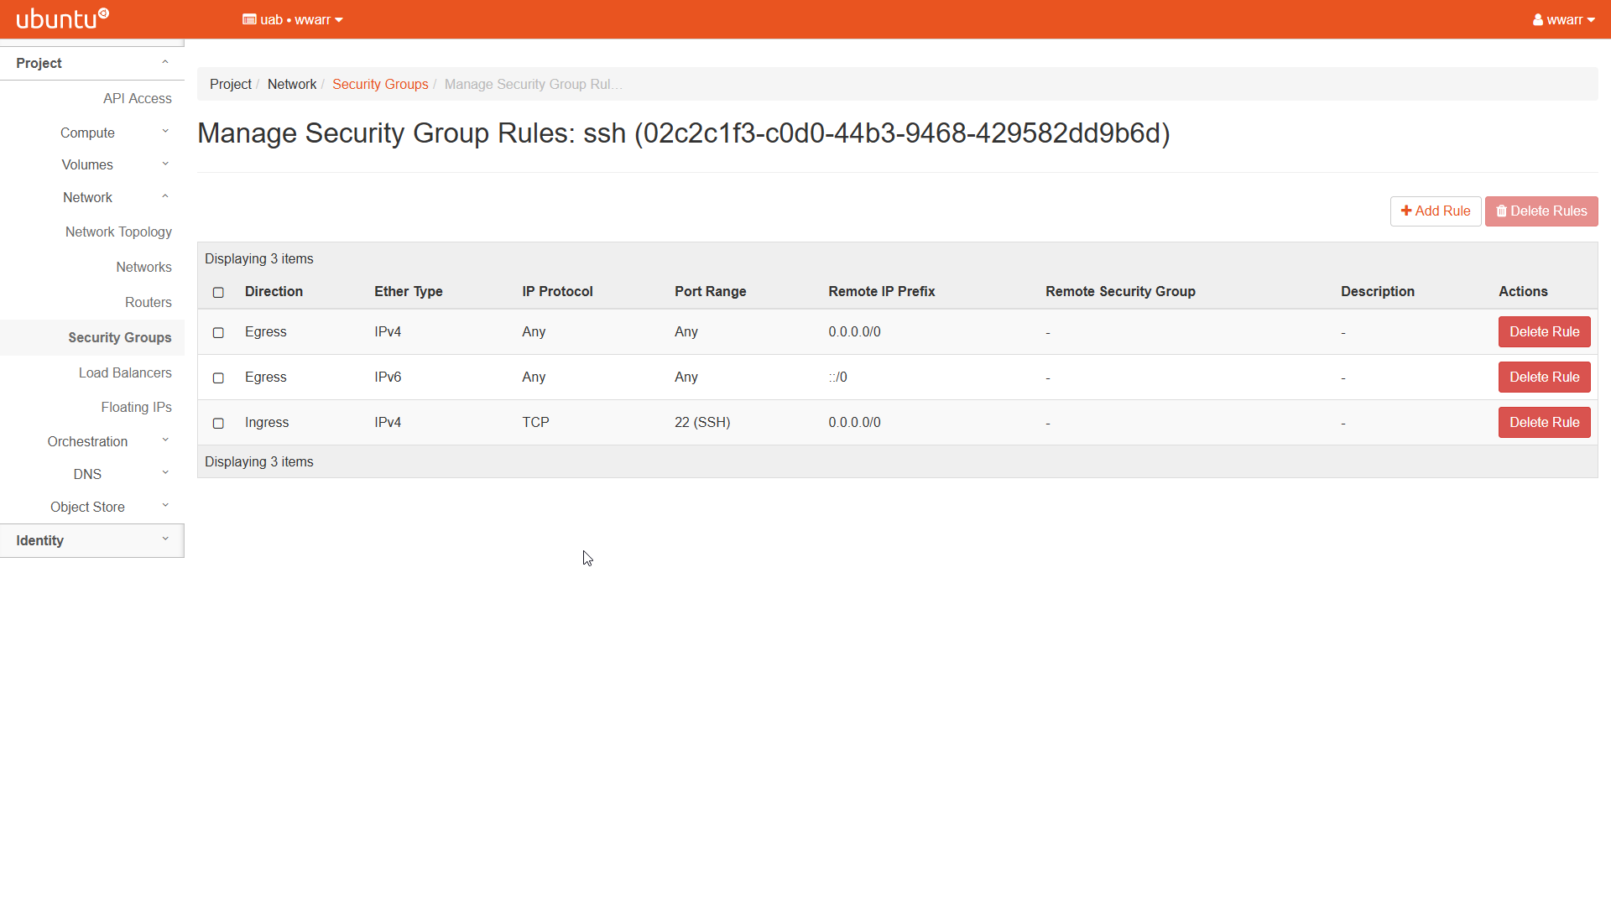This screenshot has height=906, width=1611.
Task: Click the 'IPv6' ether type cell
Action: pos(388,377)
